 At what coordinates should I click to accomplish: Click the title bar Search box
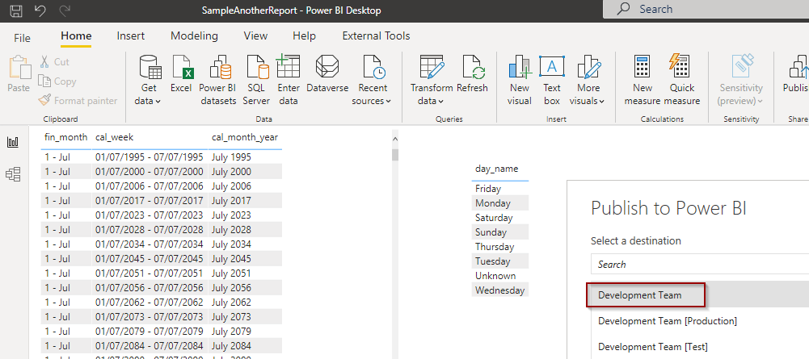click(x=706, y=9)
